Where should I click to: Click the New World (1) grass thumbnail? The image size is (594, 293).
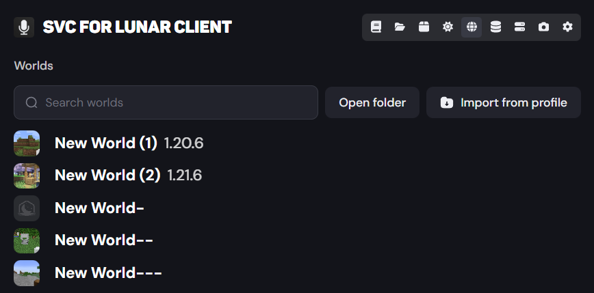27,143
